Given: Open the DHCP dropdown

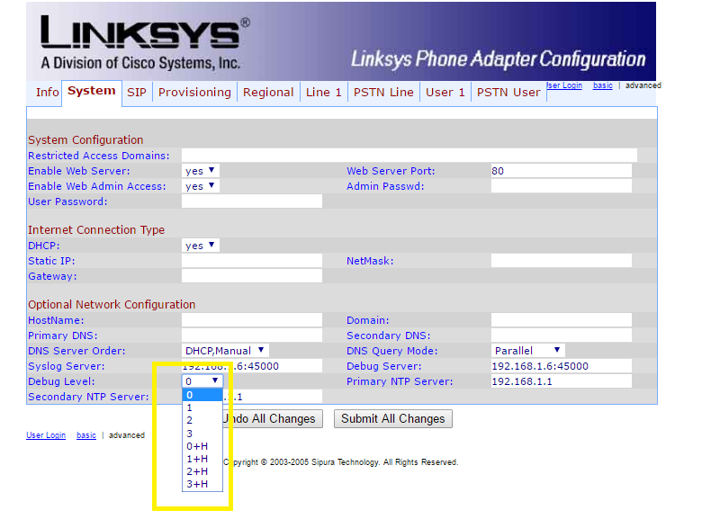Looking at the screenshot, I should pos(201,246).
